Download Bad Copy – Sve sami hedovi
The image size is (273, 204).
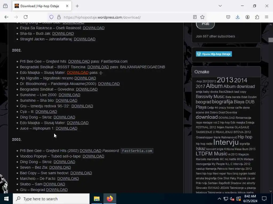(x=81, y=173)
